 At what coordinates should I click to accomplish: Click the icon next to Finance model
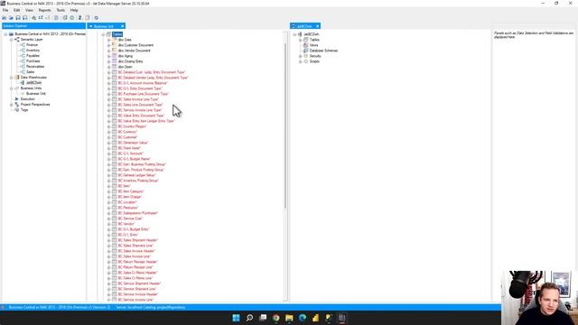pos(23,44)
